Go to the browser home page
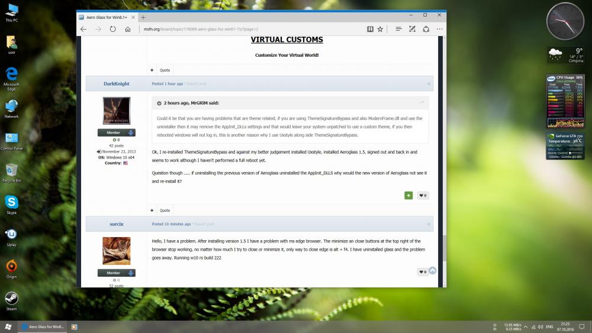This screenshot has width=592, height=333. click(x=128, y=29)
